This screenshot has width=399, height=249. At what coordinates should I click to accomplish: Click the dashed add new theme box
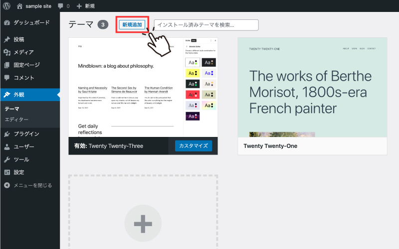point(143,212)
